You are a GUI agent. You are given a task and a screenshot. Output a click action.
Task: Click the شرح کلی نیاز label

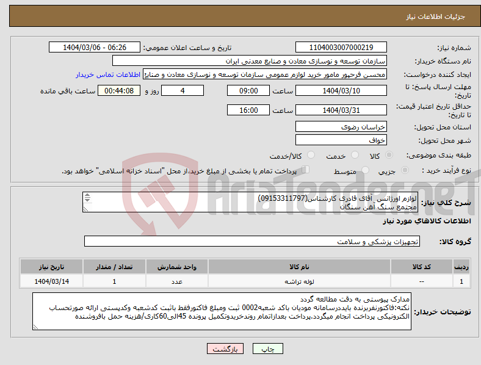click(x=446, y=203)
